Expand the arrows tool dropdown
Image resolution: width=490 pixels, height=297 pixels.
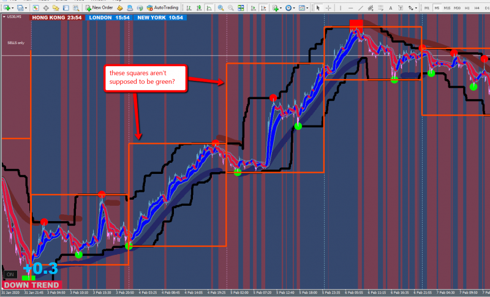click(x=416, y=8)
